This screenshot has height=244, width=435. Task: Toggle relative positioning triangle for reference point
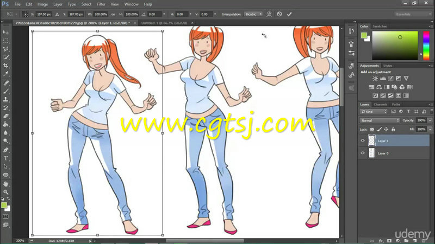point(57,14)
